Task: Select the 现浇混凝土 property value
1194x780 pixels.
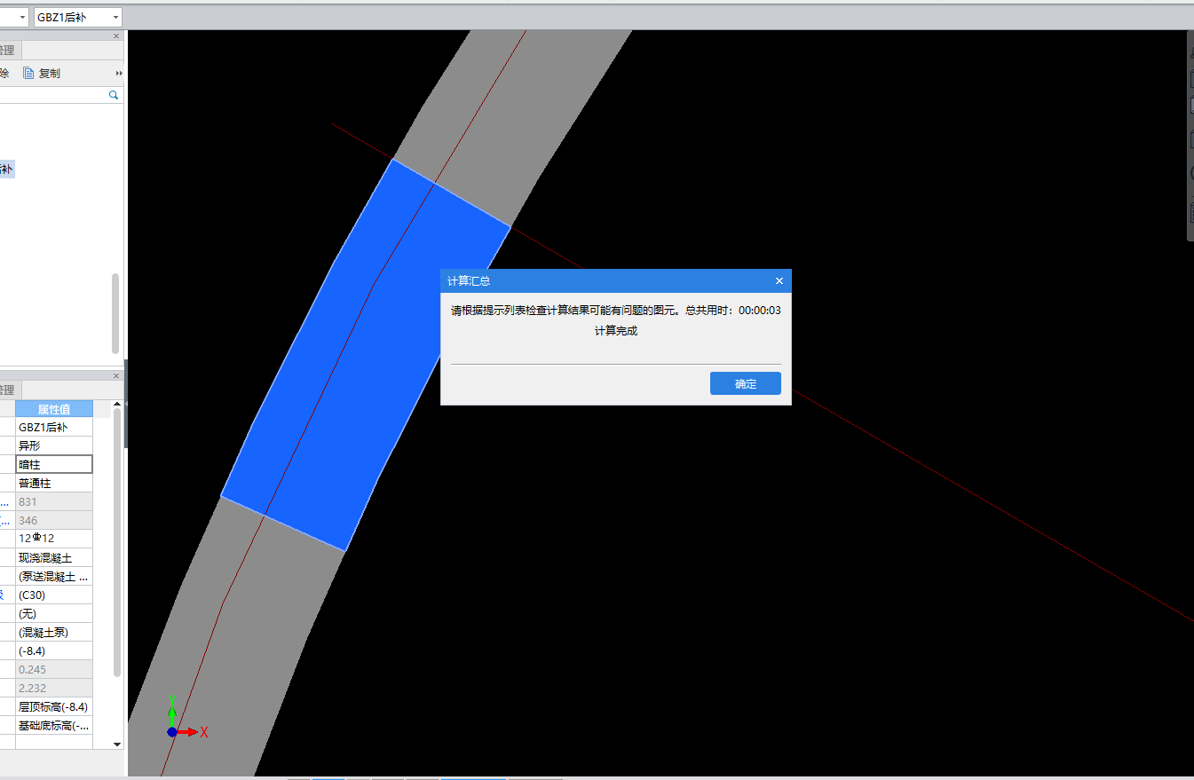Action: pos(54,557)
